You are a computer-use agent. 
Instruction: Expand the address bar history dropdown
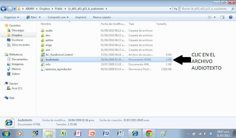[170, 9]
